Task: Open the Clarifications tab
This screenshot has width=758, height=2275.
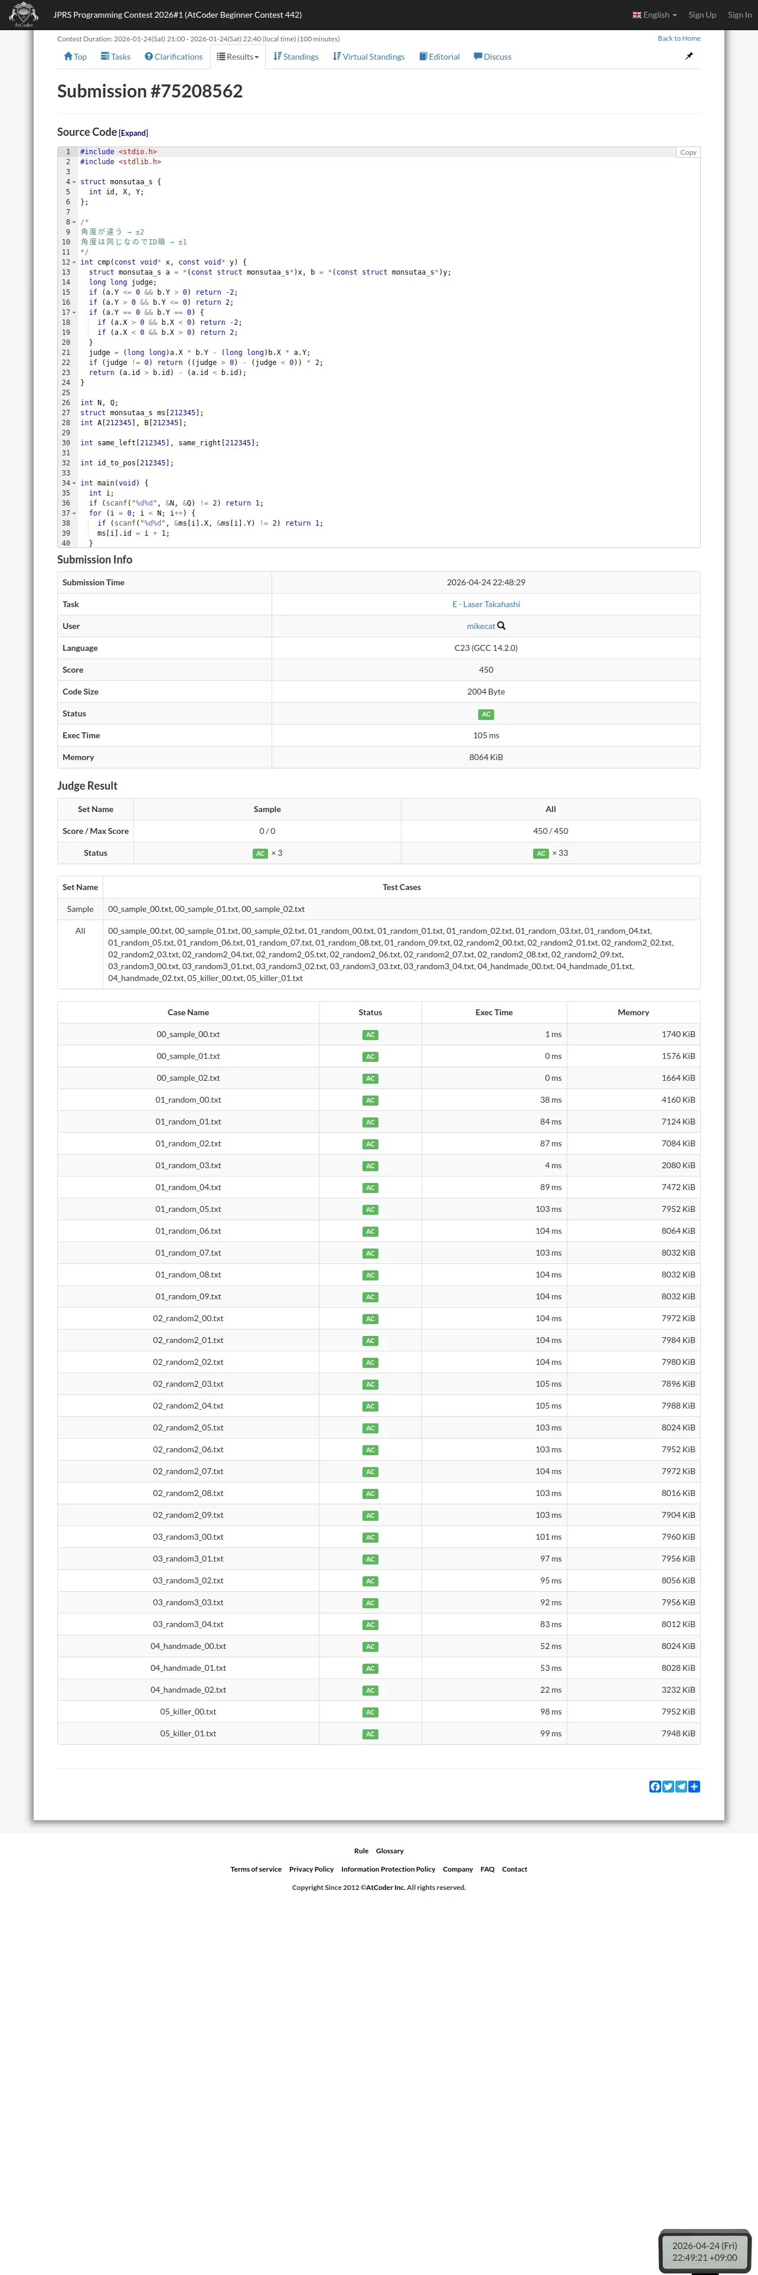Action: click(x=174, y=57)
